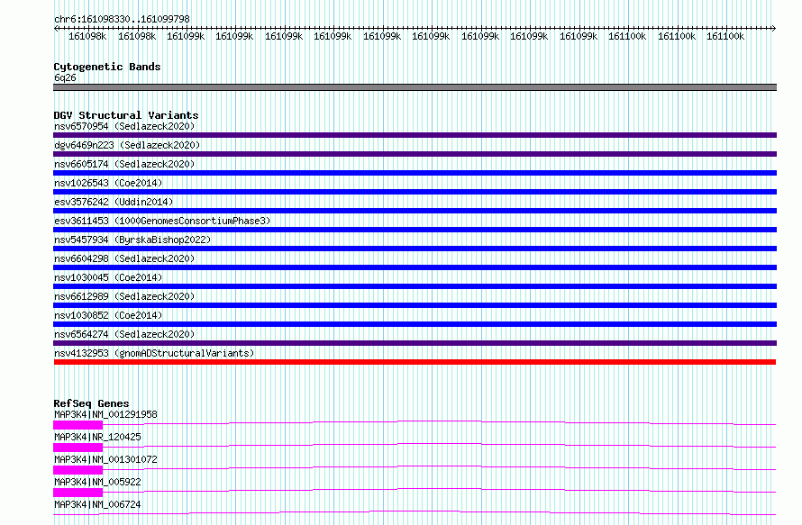Click the blue bar under esv3576242
This screenshot has height=525, width=802.
point(415,211)
